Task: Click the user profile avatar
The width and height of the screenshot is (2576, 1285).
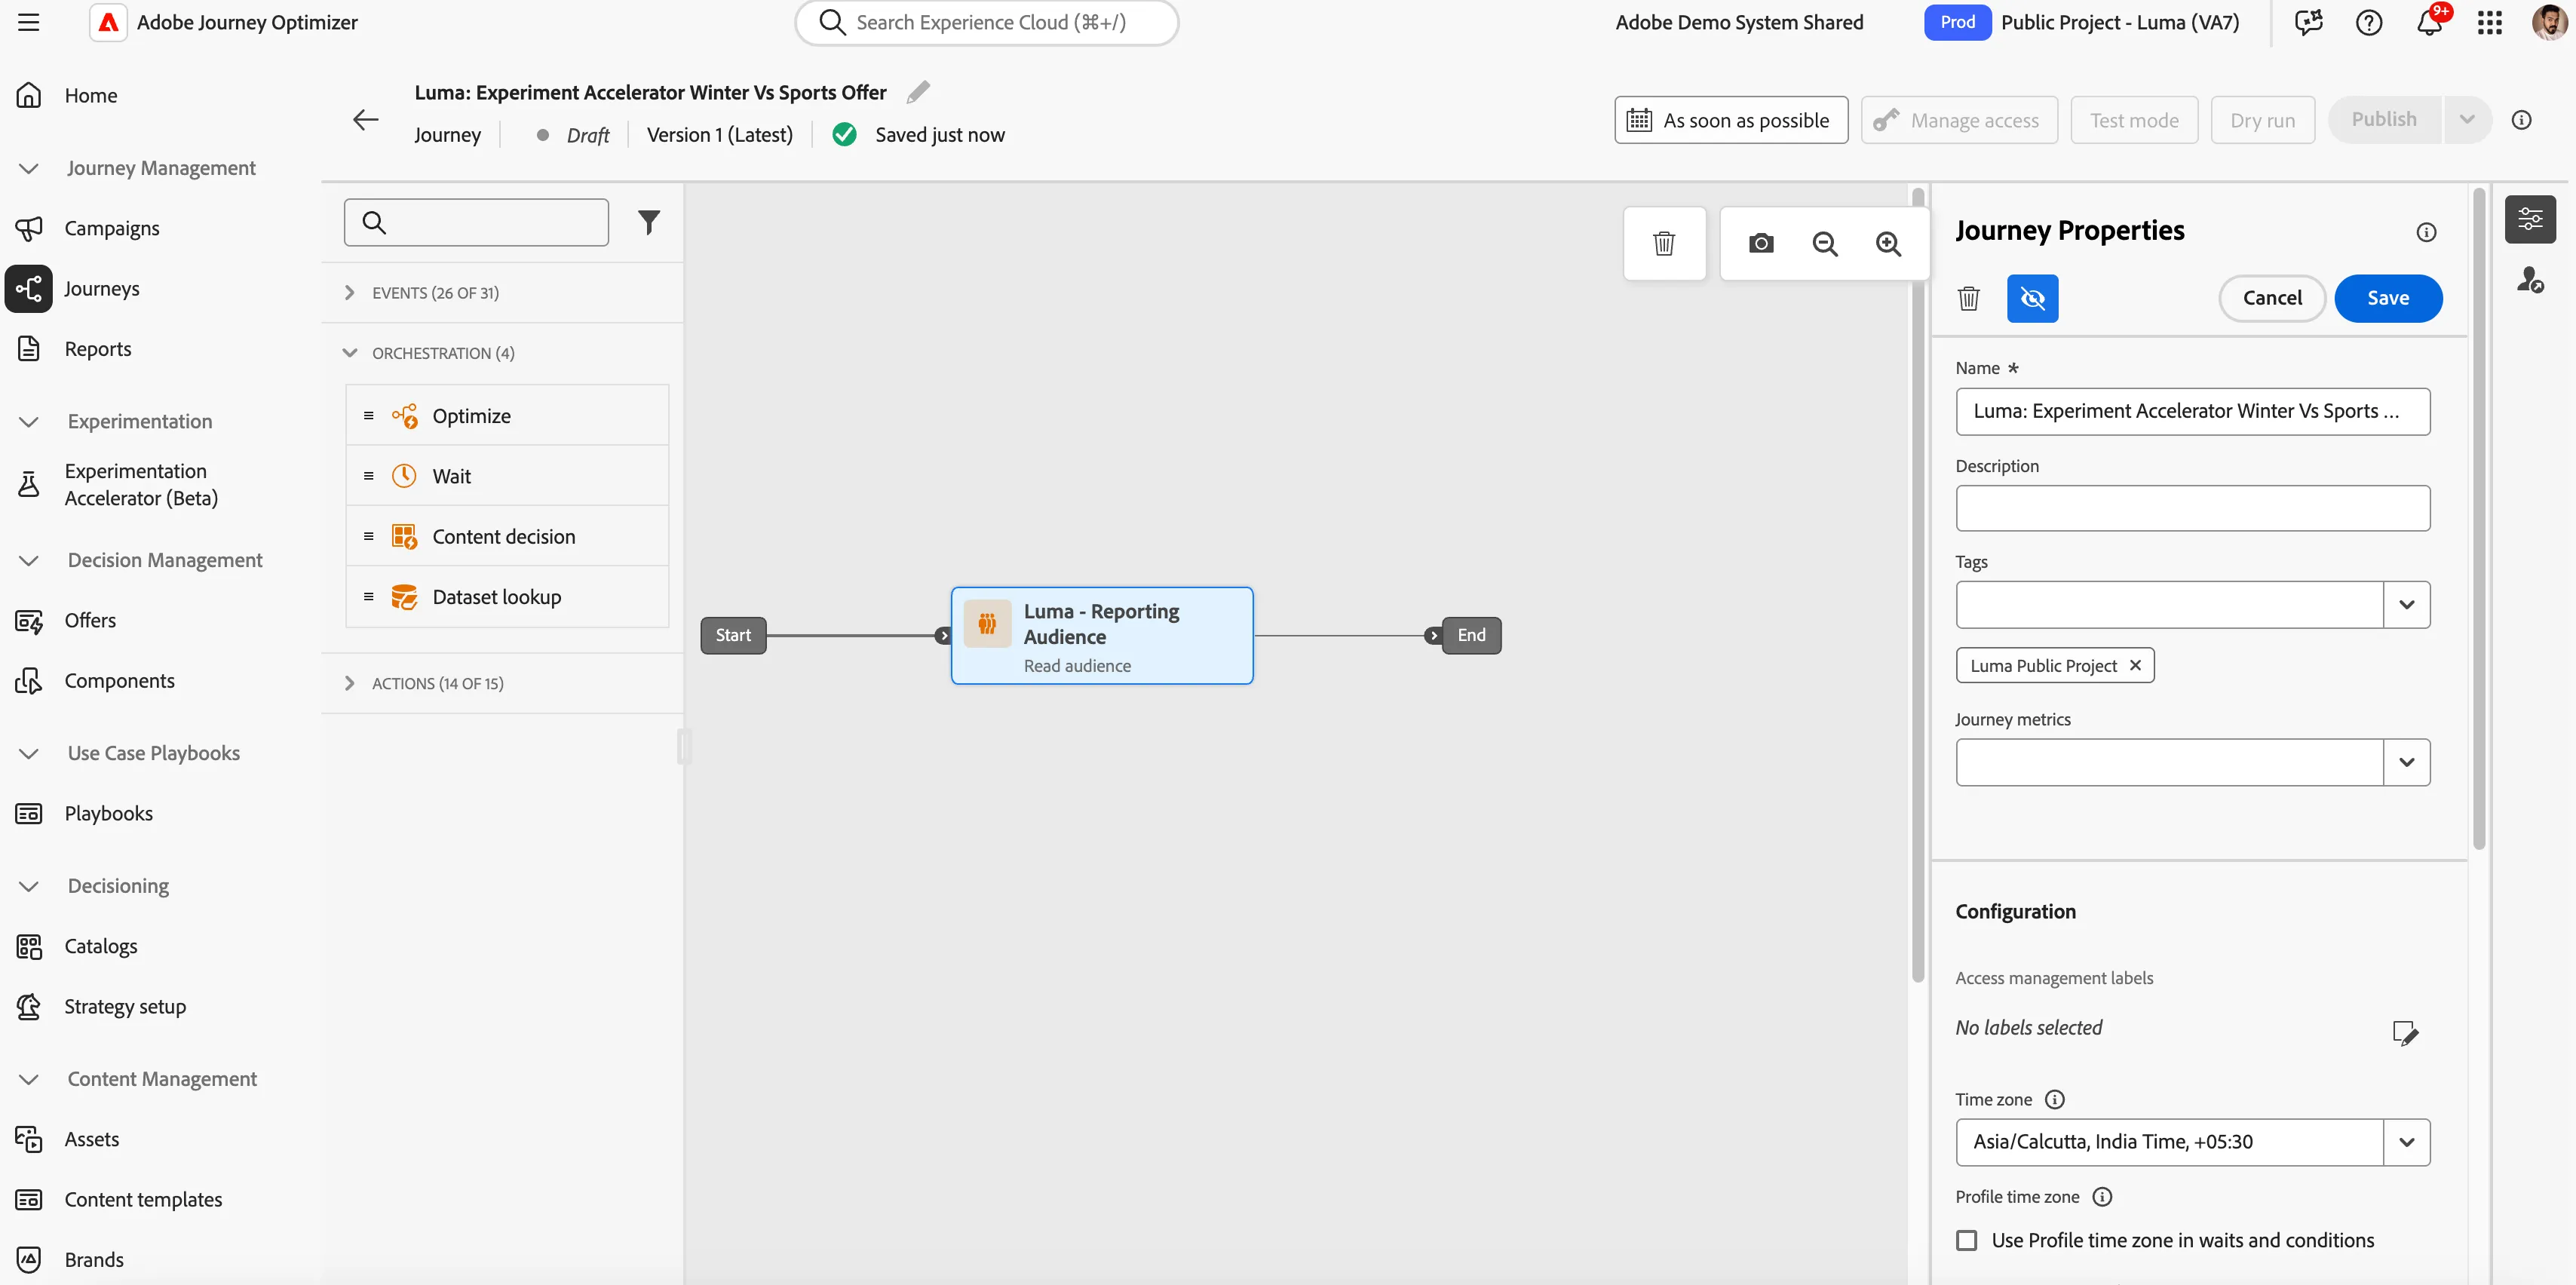Action: tap(2550, 22)
